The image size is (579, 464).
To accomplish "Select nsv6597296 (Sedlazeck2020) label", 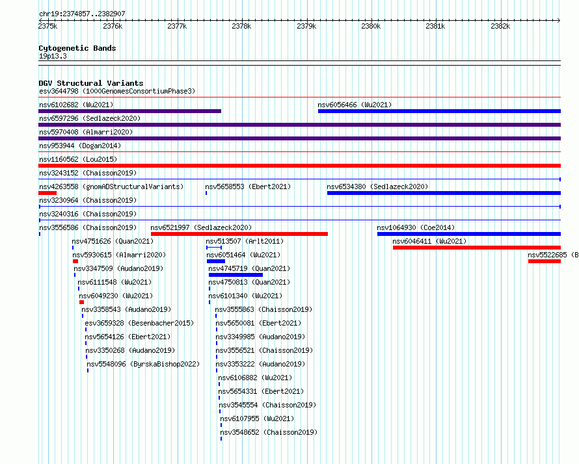I will point(90,118).
